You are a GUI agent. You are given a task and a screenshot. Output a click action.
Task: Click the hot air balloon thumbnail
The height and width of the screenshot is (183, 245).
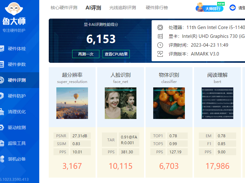click(x=72, y=103)
